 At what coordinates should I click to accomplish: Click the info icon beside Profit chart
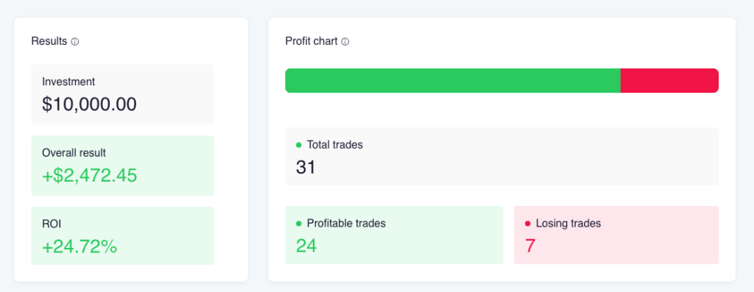click(x=345, y=42)
